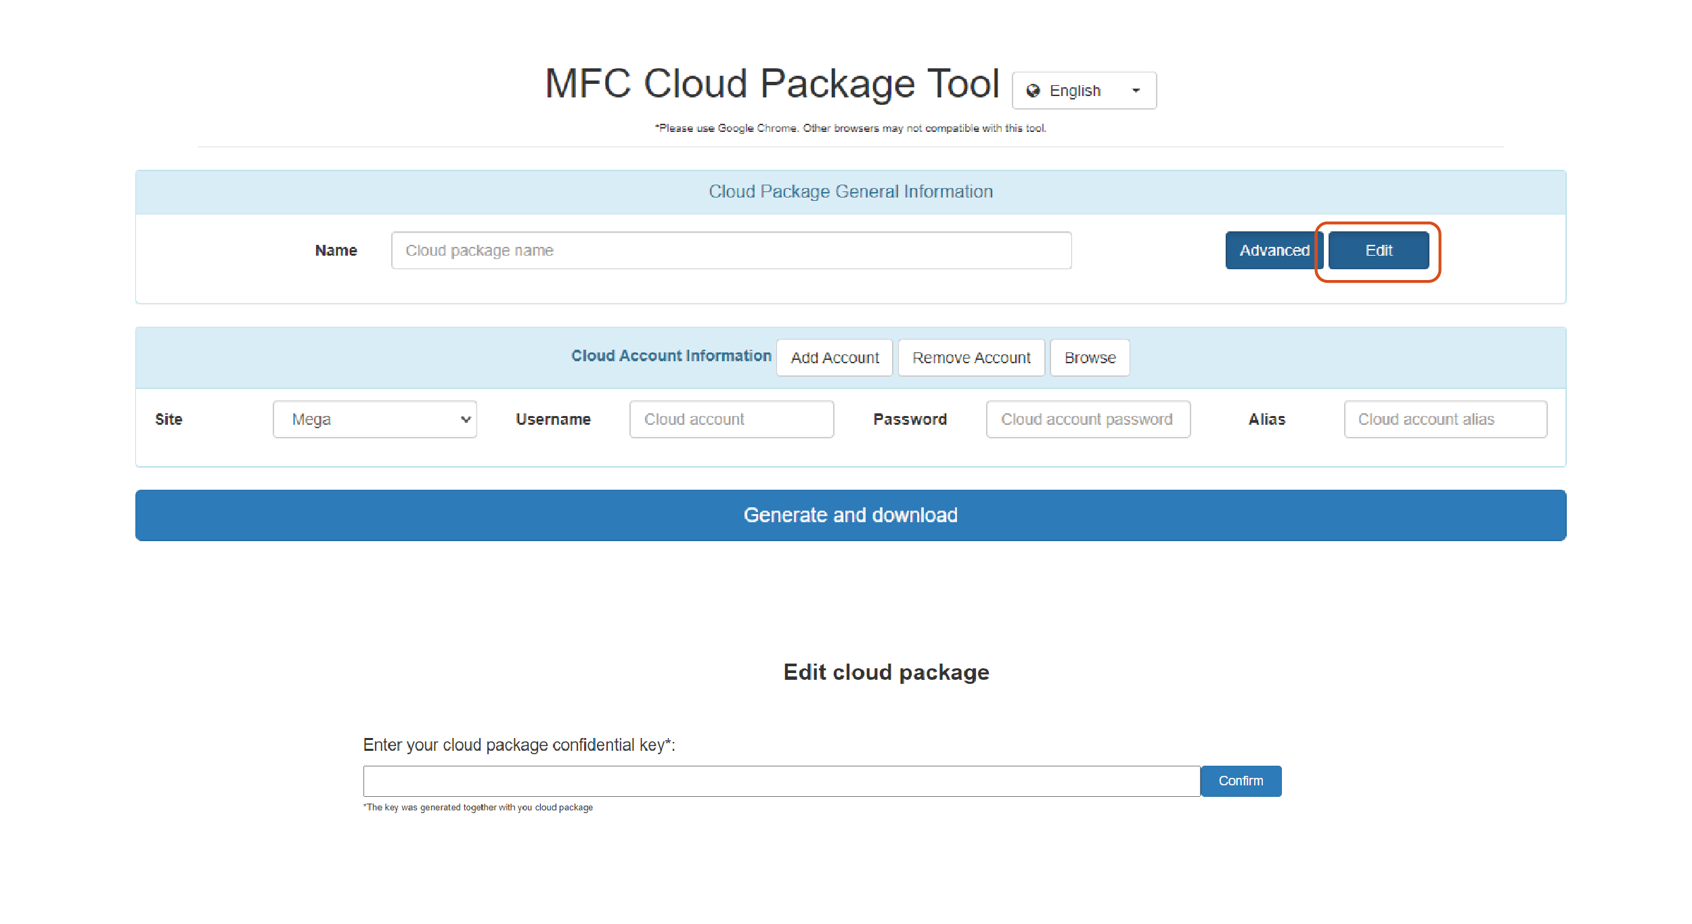This screenshot has height=924, width=1692.
Task: Click the globe icon in language selector
Action: [x=1033, y=91]
